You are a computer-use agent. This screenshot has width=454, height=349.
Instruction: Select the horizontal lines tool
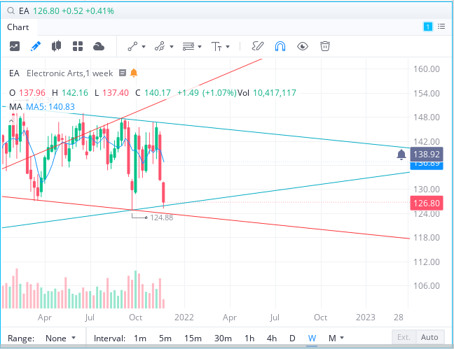tap(188, 46)
